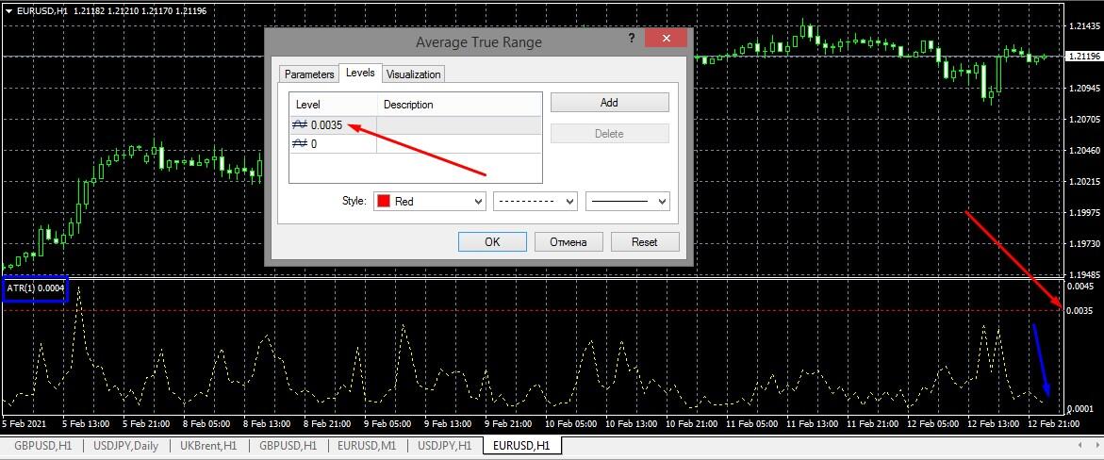Open the dashed line style dropdown
This screenshot has width=1104, height=460.
tap(536, 202)
